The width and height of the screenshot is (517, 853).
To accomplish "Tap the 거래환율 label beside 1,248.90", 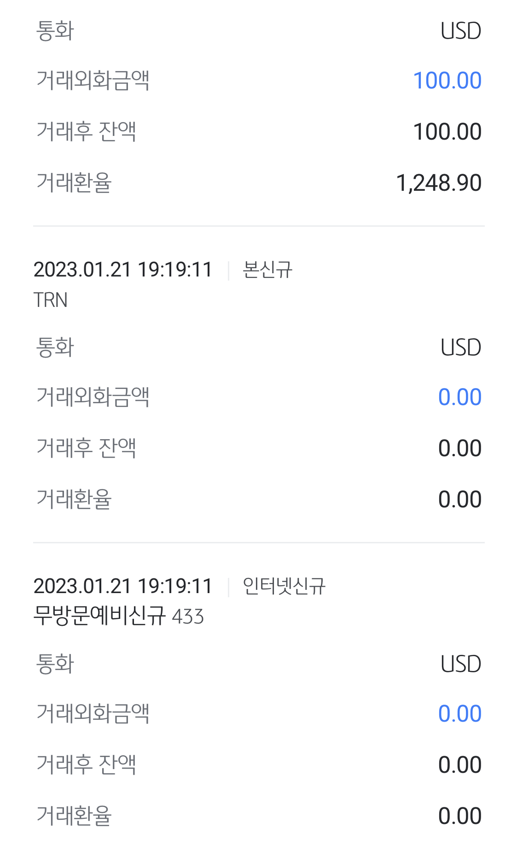I will [74, 183].
